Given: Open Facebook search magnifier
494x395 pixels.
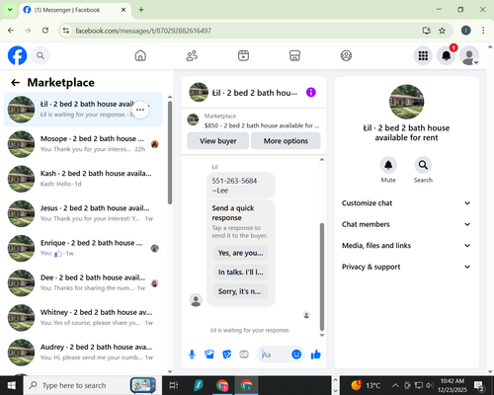Looking at the screenshot, I should pyautogui.click(x=41, y=55).
